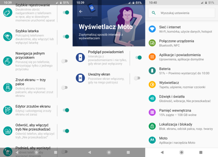Tap the Podgląd powiadomień phone icon
This screenshot has width=218, height=157.
pyautogui.click(x=80, y=57)
